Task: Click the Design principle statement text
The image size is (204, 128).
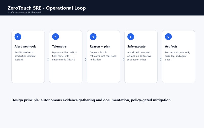Action: [91, 100]
